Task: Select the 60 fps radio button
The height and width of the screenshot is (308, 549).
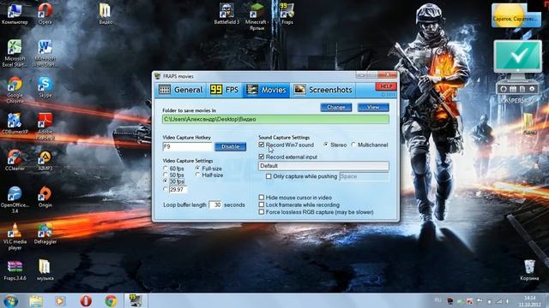Action: pos(166,169)
